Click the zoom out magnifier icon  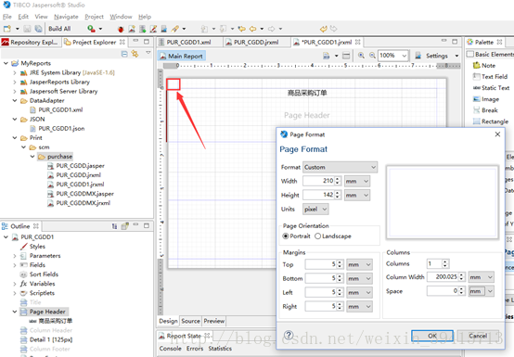(372, 56)
